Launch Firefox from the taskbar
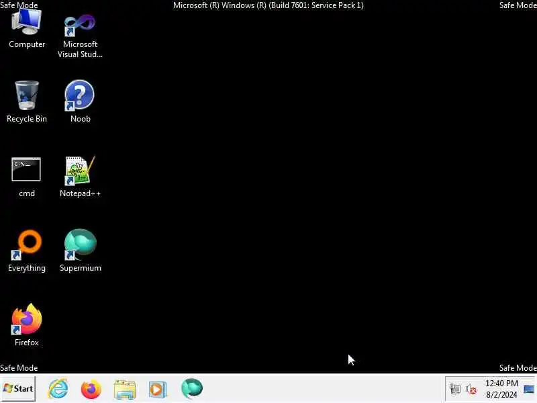Screen dimensions: 537x403 click(x=91, y=389)
